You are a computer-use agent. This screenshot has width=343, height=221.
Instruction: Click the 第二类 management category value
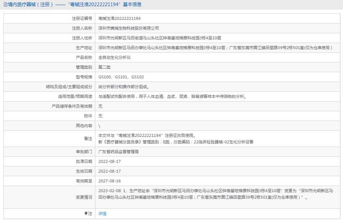(x=104, y=67)
